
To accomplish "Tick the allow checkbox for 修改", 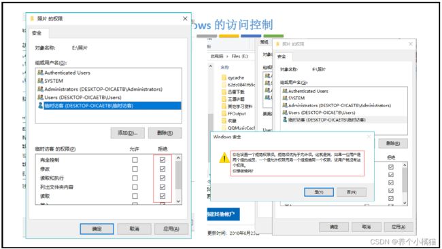I will coord(135,169).
